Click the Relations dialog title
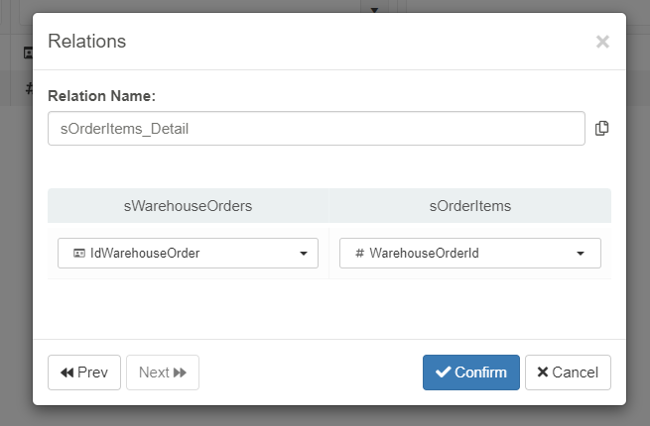Image resolution: width=650 pixels, height=426 pixels. pos(87,42)
